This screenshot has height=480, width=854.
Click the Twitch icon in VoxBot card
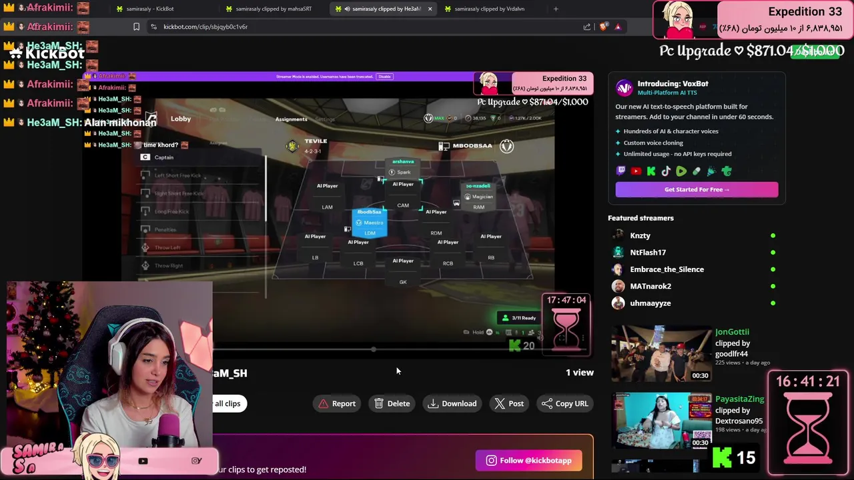621,171
